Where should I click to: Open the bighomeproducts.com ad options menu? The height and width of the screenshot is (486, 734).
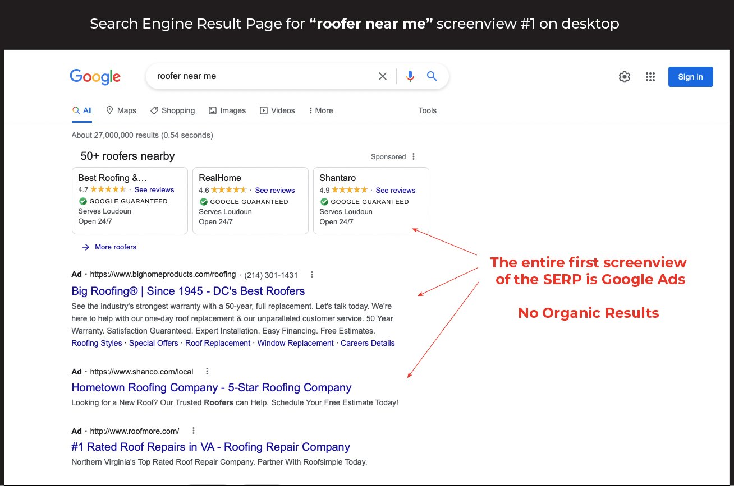(x=312, y=275)
